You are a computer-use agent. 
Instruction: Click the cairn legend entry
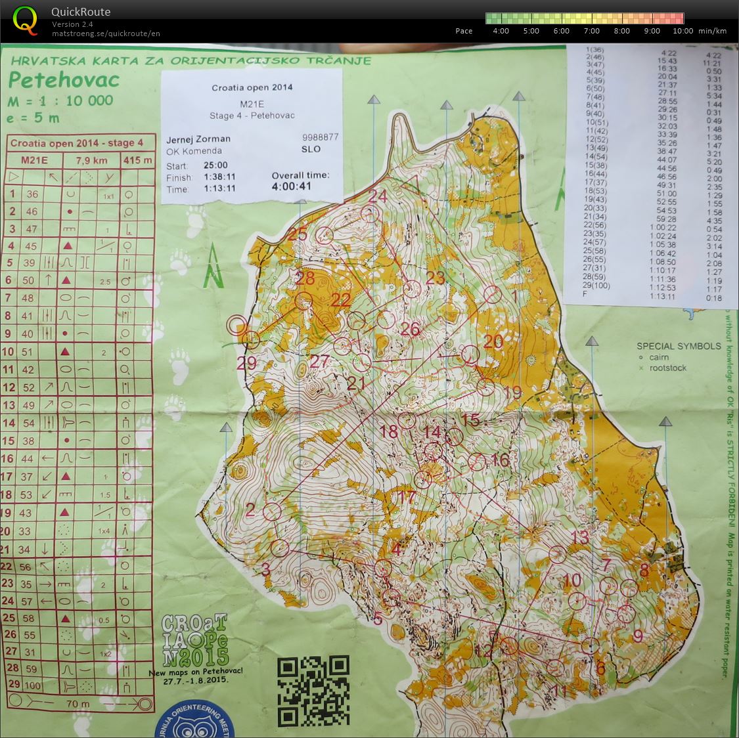pos(654,357)
